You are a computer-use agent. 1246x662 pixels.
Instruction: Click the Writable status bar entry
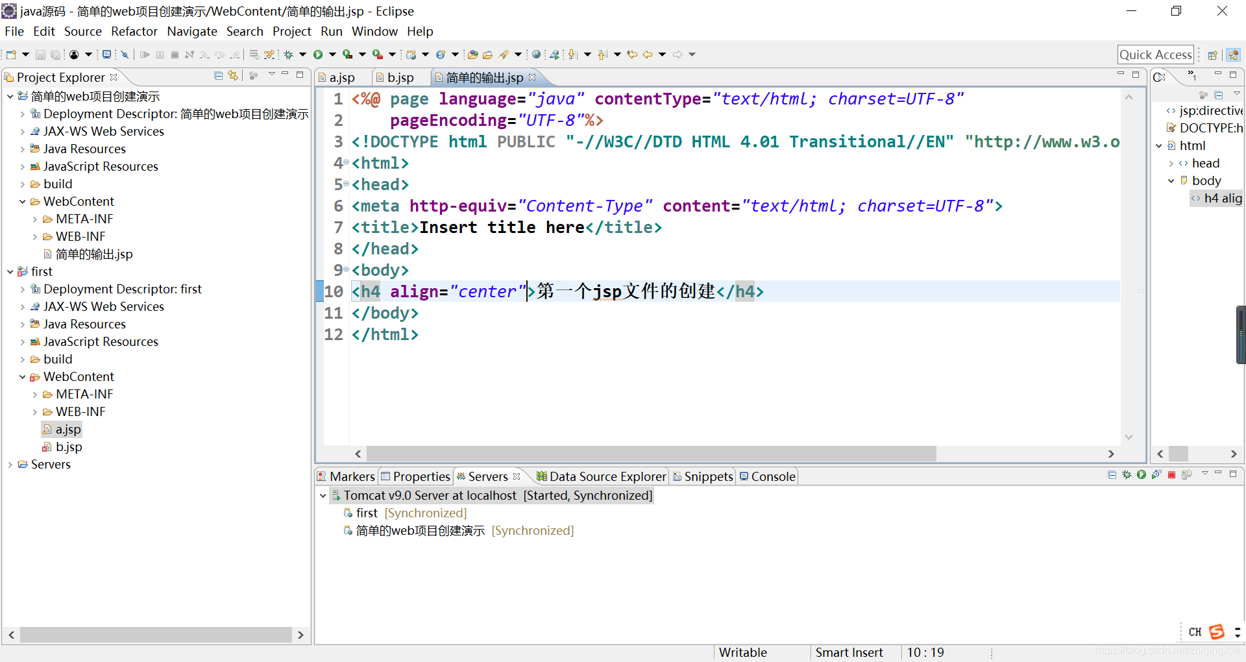pos(743,652)
